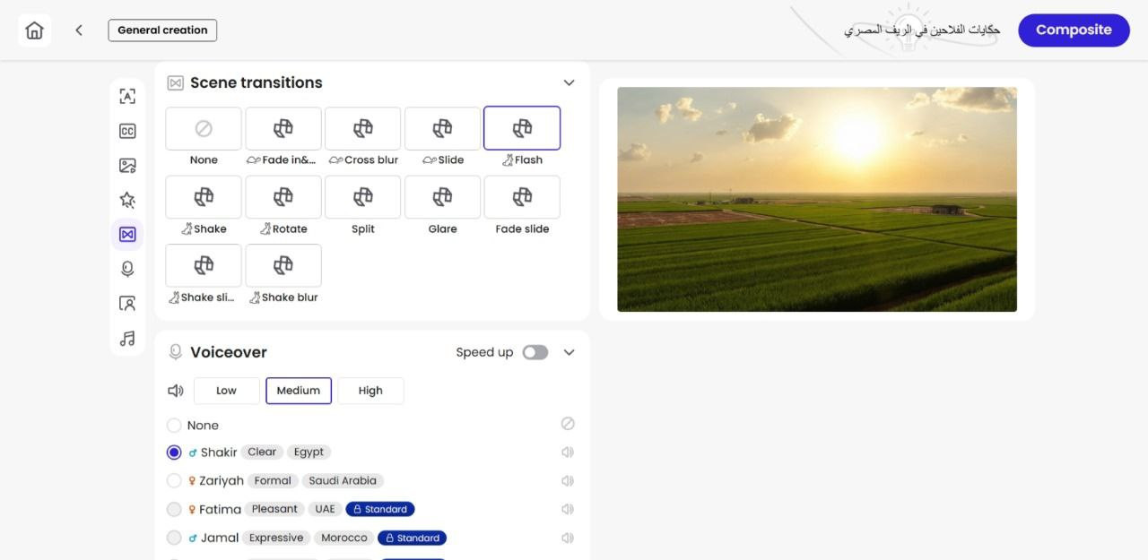The image size is (1148, 560).
Task: Open the avatar sidebar icon
Action: click(x=127, y=304)
